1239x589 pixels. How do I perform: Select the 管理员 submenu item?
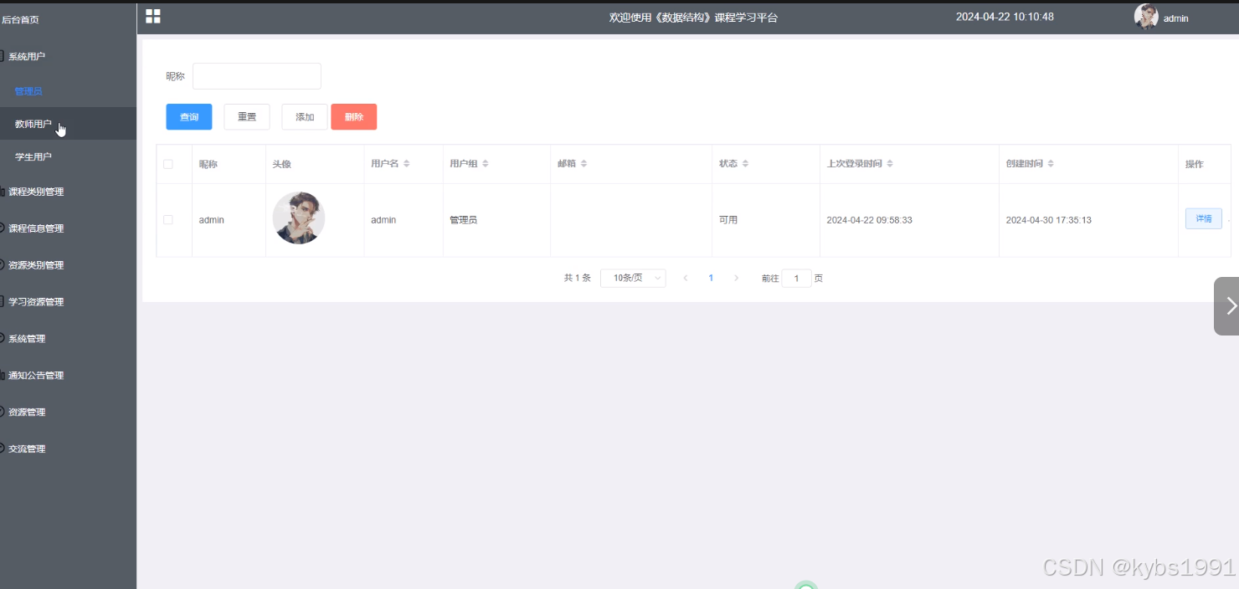point(68,91)
